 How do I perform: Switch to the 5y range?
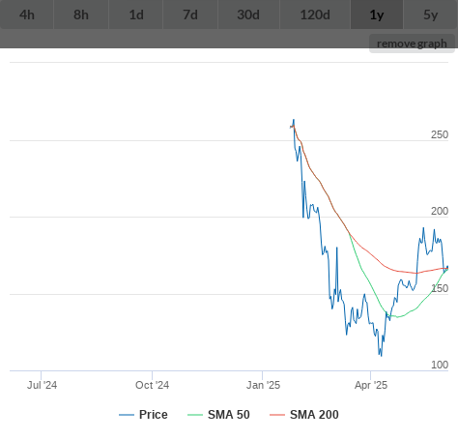[431, 15]
